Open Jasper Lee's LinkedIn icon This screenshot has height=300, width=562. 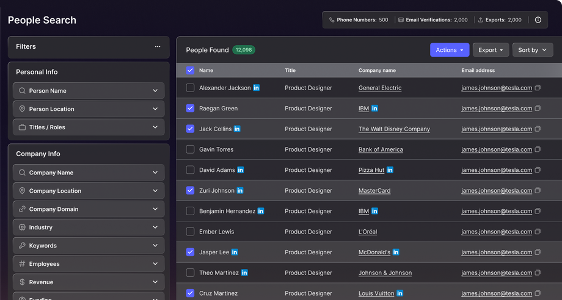click(x=235, y=252)
